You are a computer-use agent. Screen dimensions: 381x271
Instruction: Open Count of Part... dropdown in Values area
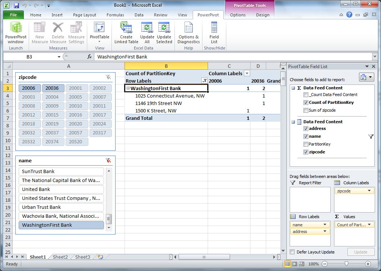369,225
